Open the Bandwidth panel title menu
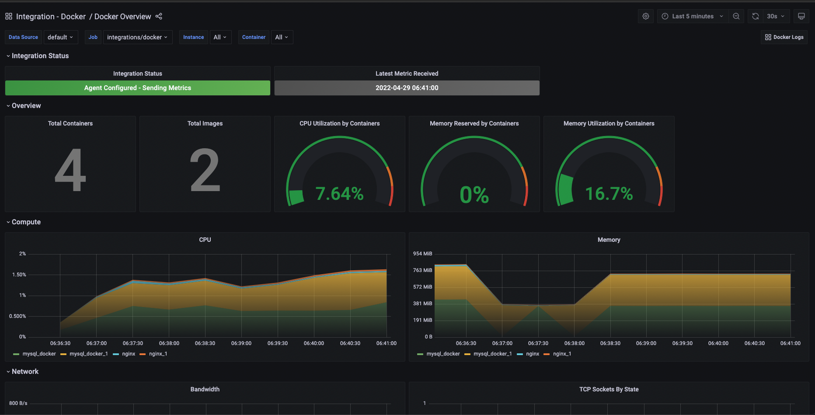 pos(205,389)
